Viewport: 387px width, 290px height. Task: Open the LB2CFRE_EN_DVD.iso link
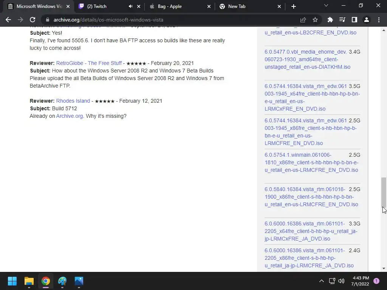[311, 32]
